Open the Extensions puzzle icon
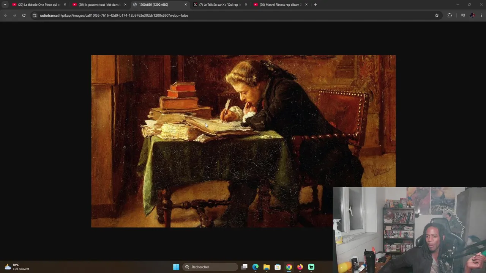This screenshot has height=273, width=486. [x=450, y=15]
